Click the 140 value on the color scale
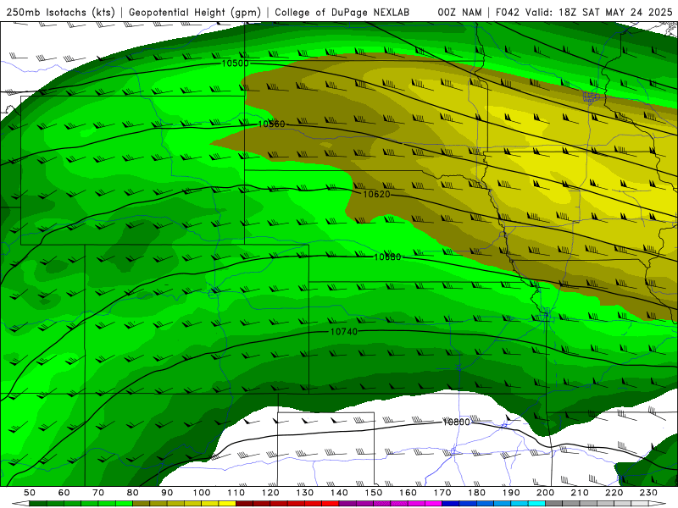Screen dimensions: 678x508 click(339, 493)
